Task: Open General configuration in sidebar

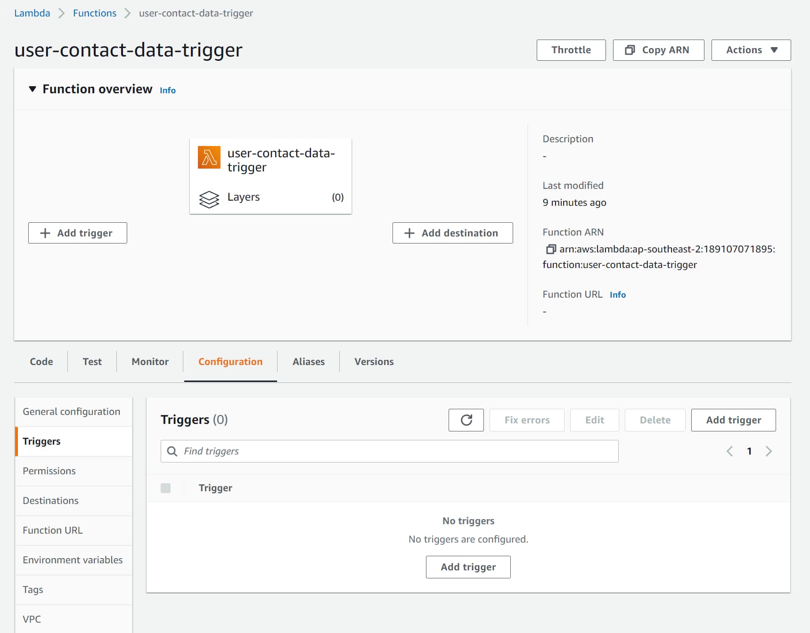Action: point(74,412)
